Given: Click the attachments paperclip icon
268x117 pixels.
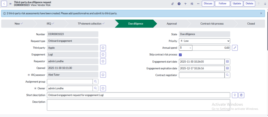Looking at the screenshot, I should (172, 4).
